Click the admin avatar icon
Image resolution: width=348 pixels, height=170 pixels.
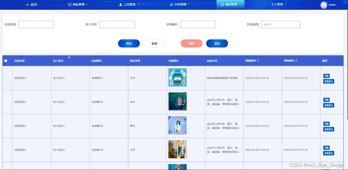pos(324,5)
